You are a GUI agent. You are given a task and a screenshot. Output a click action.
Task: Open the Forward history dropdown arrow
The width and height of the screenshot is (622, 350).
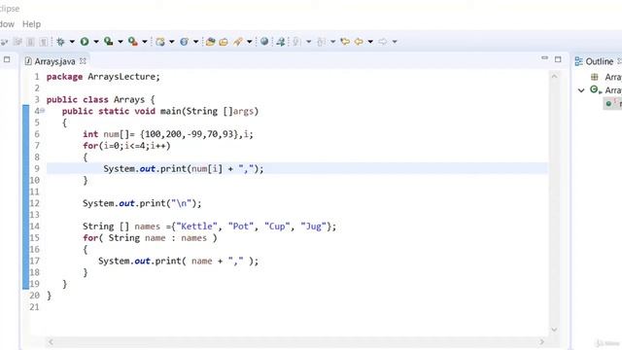point(395,41)
